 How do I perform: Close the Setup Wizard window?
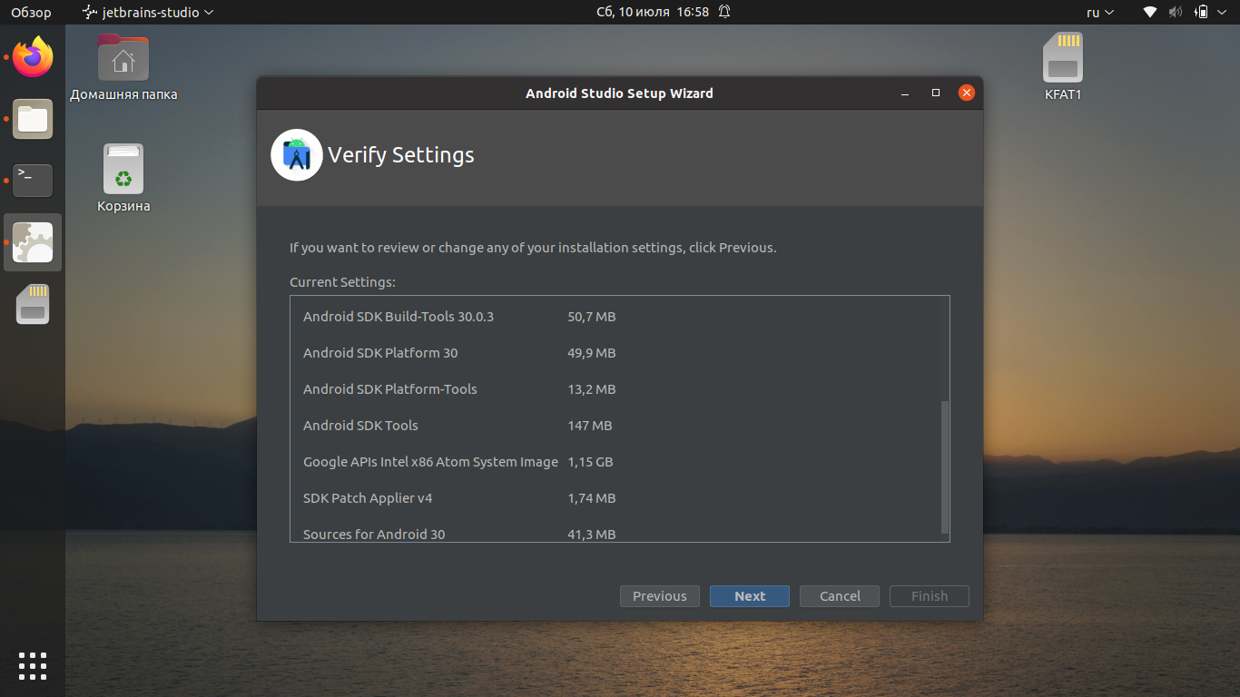[x=967, y=93]
